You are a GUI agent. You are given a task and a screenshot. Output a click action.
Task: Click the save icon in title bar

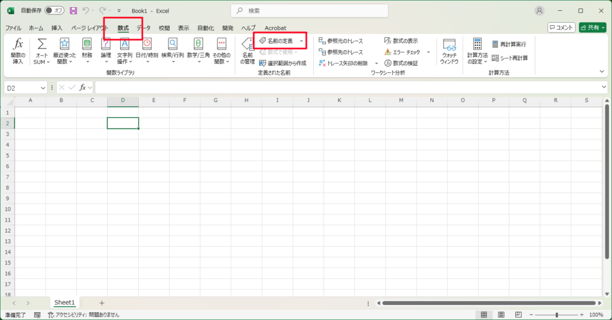click(x=74, y=11)
